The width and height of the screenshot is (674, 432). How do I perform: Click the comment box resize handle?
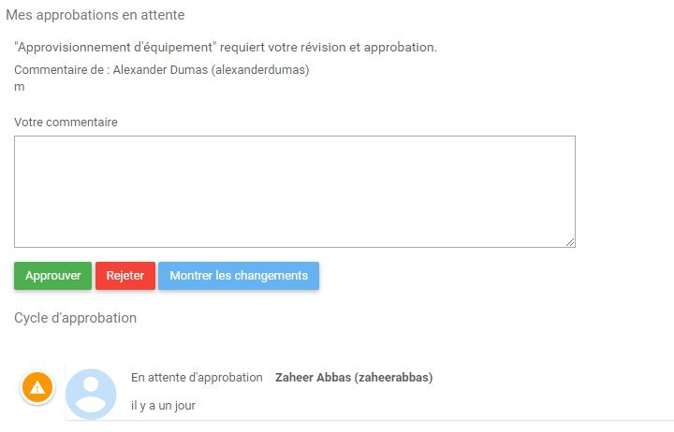(x=570, y=242)
